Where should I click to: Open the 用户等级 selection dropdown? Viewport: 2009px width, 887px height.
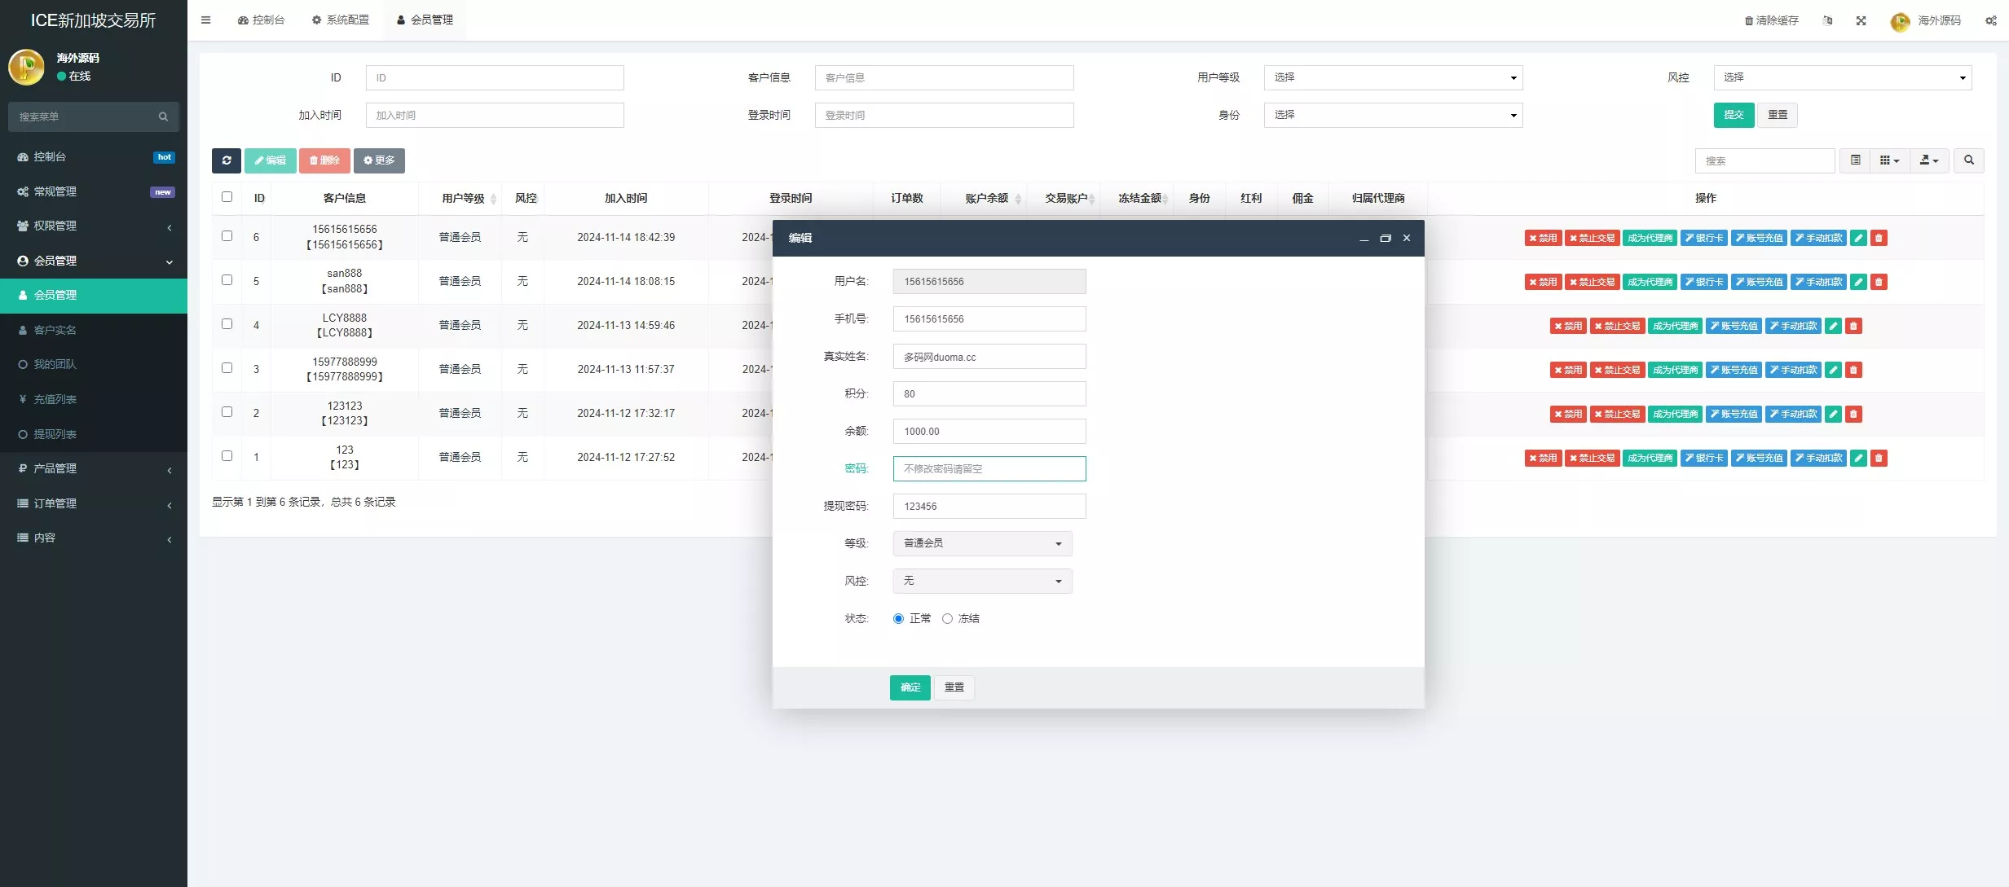1392,77
